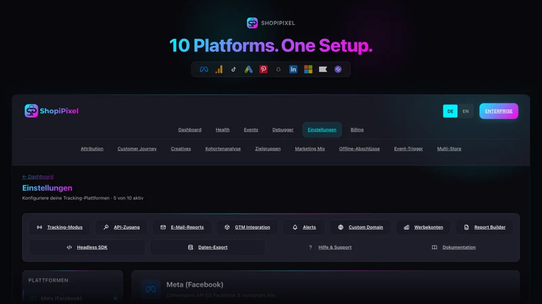
Task: Open the Health tab
Action: coord(223,130)
